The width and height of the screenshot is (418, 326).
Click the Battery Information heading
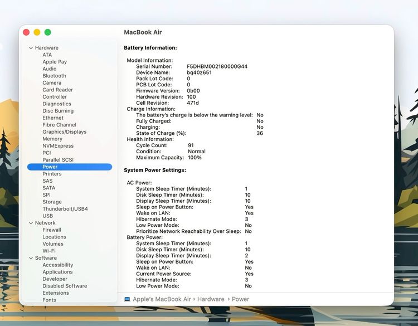pyautogui.click(x=150, y=48)
